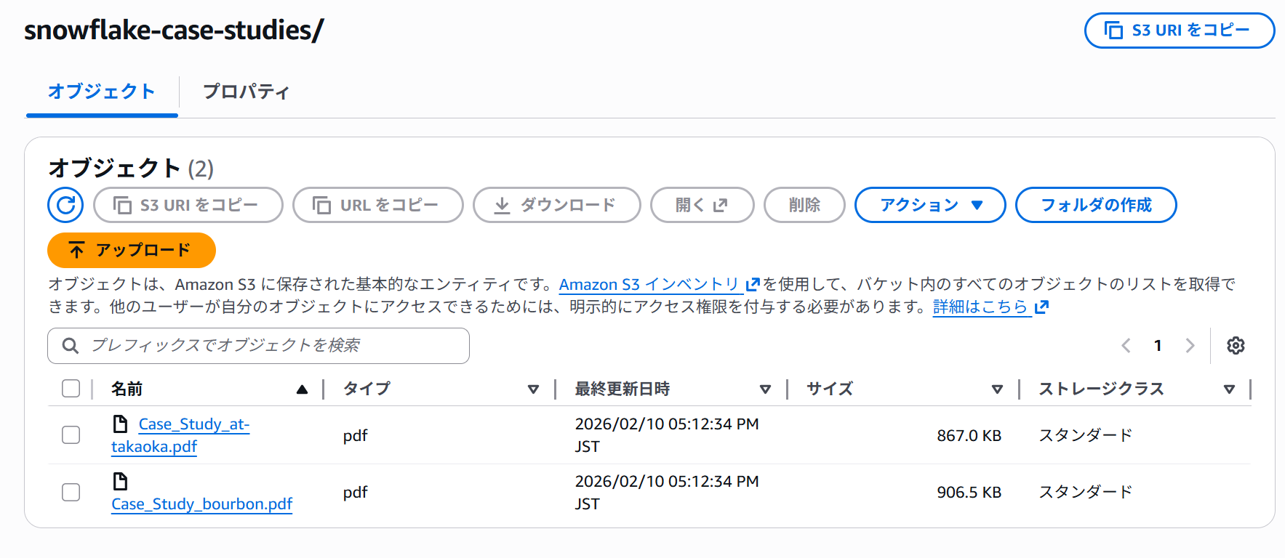Click the file icon above Case_Study_bourbon.pdf
Image resolution: width=1285 pixels, height=558 pixels.
(121, 481)
